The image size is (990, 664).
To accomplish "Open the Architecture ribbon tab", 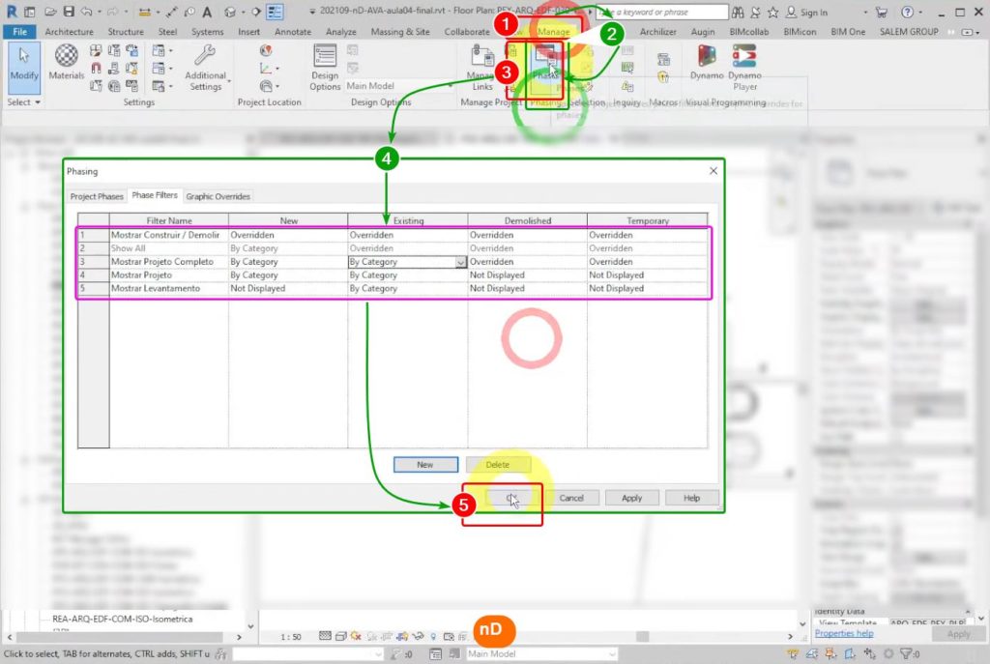I will click(x=69, y=31).
